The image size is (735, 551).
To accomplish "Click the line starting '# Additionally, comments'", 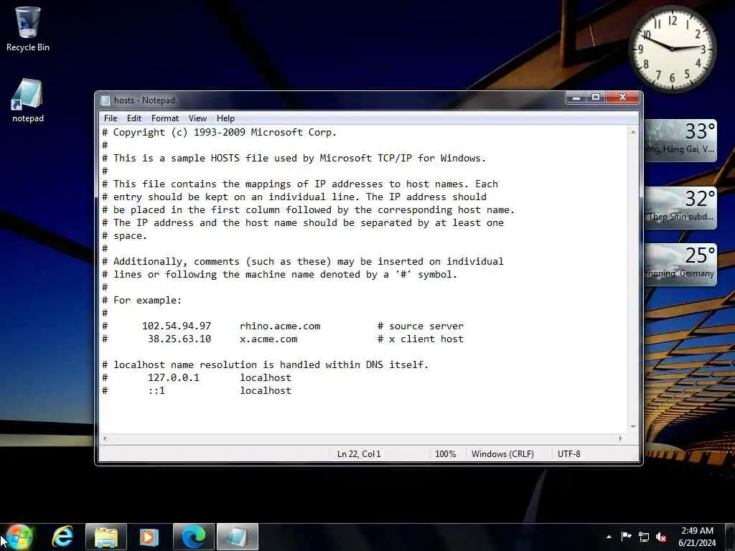I will click(303, 262).
